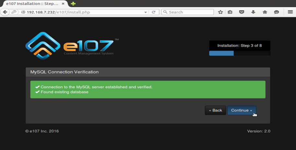The height and width of the screenshot is (150, 296).
Task: Click the e107 logo
Action: pos(72,46)
